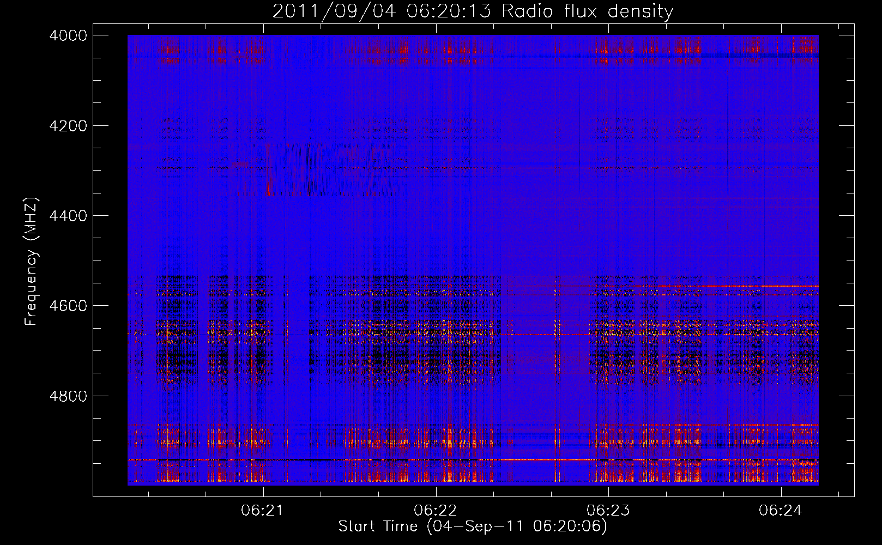
Task: Click the 06:23 time tick label
Action: [x=608, y=510]
